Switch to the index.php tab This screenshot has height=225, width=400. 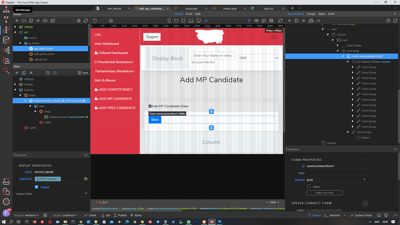(191, 9)
